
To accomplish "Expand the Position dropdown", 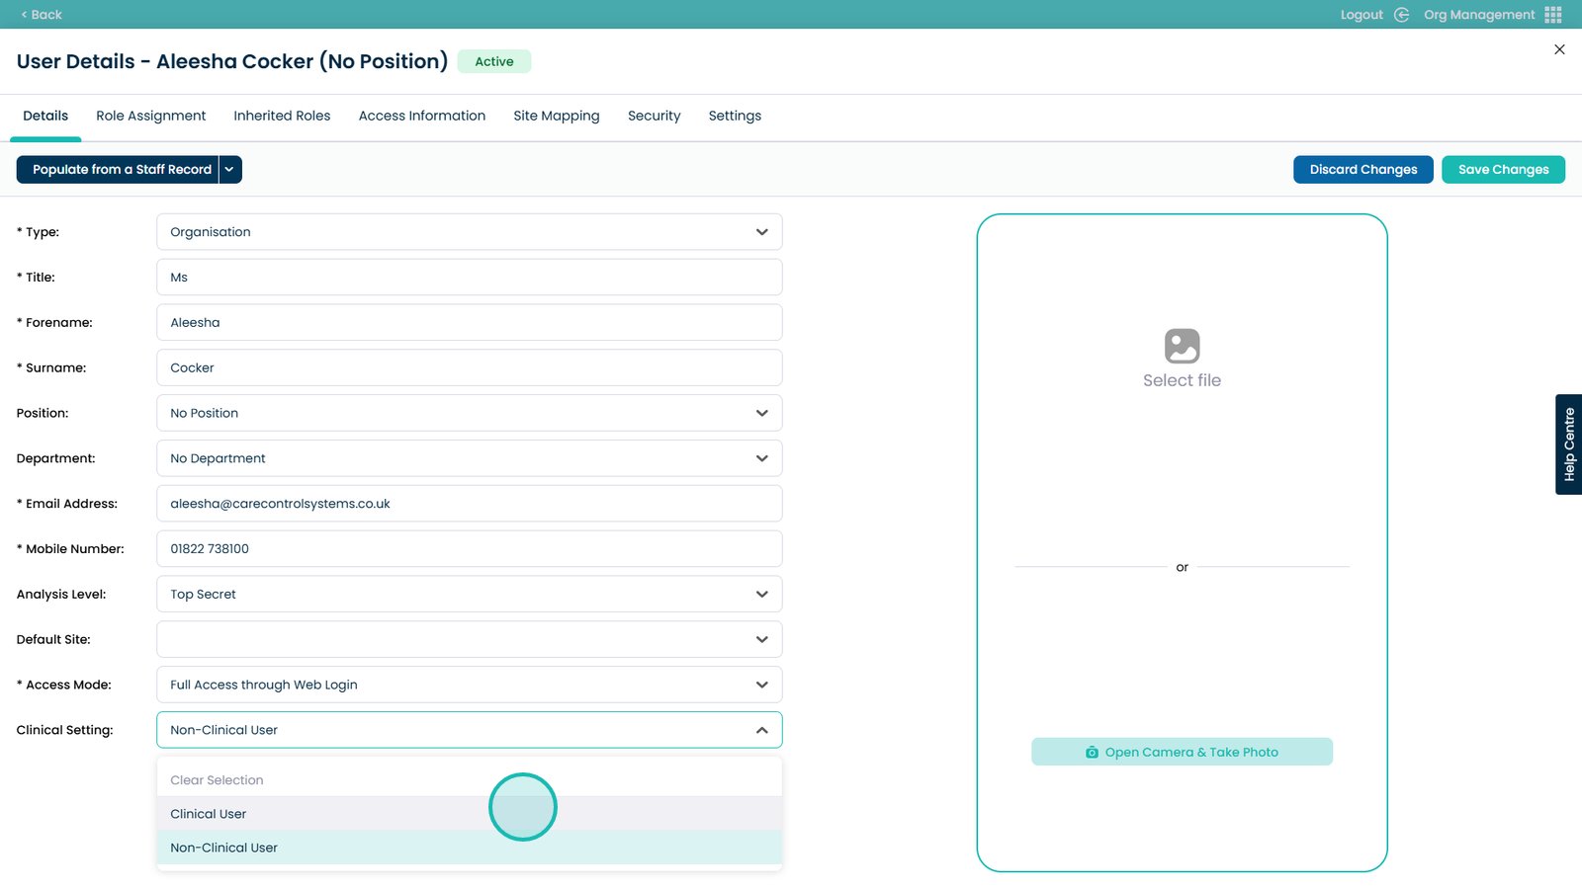I will point(761,413).
